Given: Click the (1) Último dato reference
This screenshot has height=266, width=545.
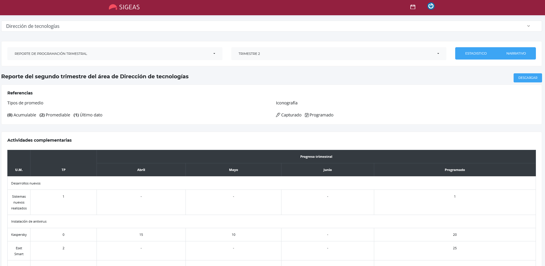Looking at the screenshot, I should (88, 115).
